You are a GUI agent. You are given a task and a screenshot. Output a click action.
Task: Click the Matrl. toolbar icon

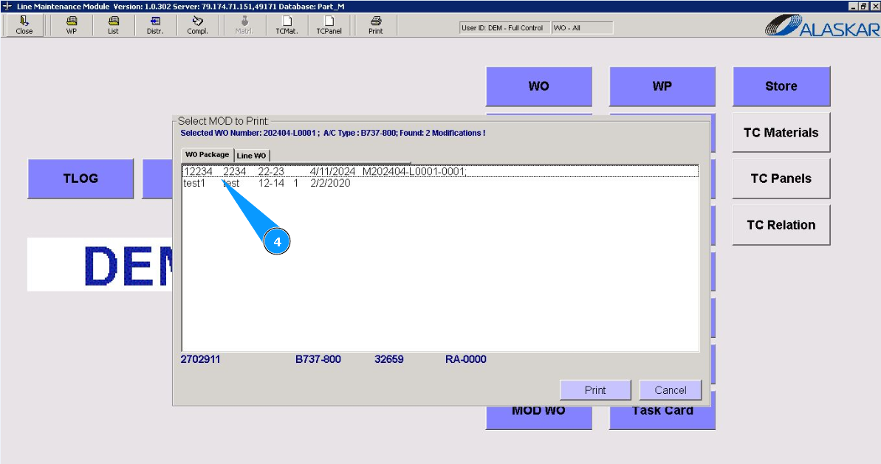pyautogui.click(x=244, y=25)
